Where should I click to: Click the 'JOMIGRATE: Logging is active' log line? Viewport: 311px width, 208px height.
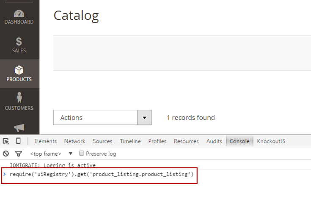tap(52, 165)
